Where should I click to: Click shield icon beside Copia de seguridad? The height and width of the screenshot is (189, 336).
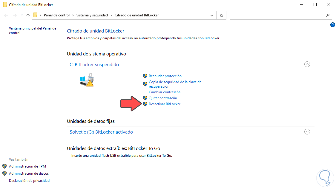click(x=145, y=84)
